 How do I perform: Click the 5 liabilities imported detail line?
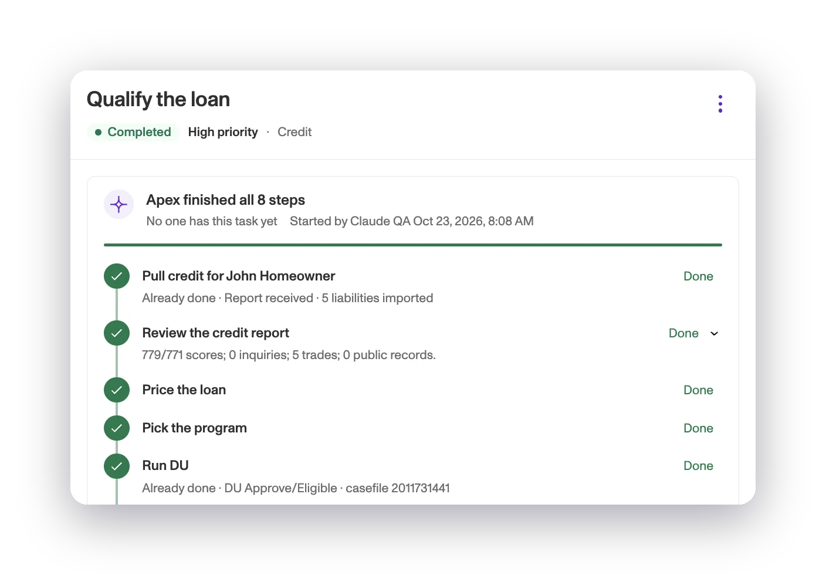coord(287,298)
